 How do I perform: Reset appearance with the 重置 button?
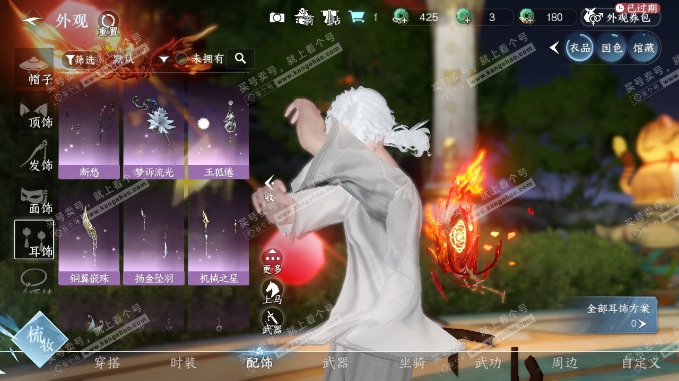pos(108,24)
